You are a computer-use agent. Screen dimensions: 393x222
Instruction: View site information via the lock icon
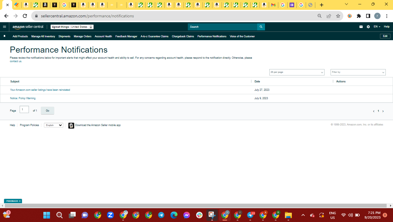click(x=36, y=16)
